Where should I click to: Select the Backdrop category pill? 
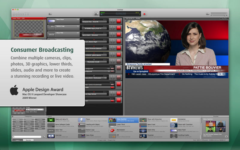[x=18, y=124]
